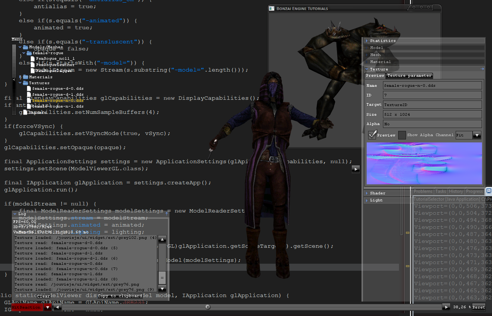Step animation timeline forward with right arrow
Viewport: 492px width, 316px height.
click(446, 307)
